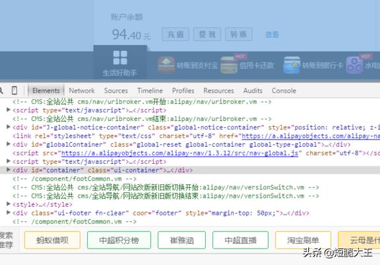
Task: Click the 中超积分榜 search suggestion
Action: (119, 241)
